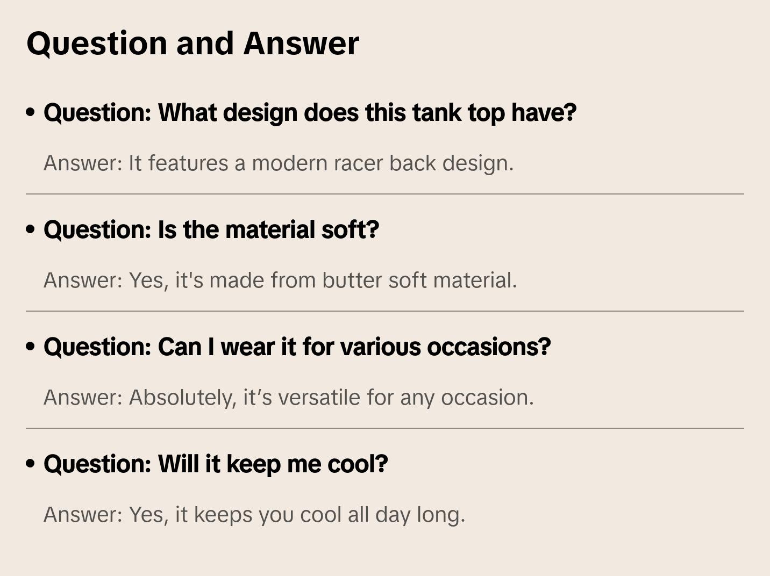Expand the various occasions question

click(297, 347)
